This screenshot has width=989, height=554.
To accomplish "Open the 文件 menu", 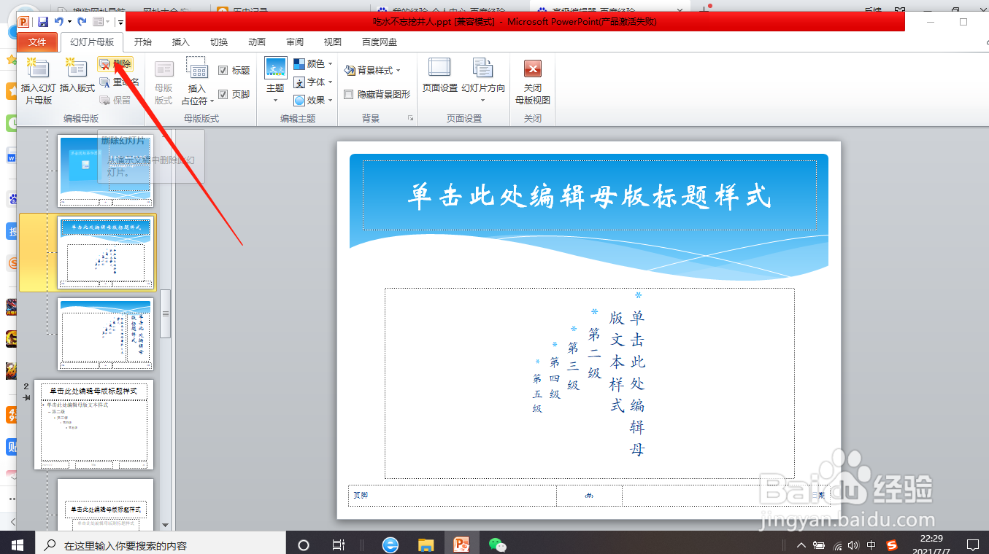I will pyautogui.click(x=36, y=42).
